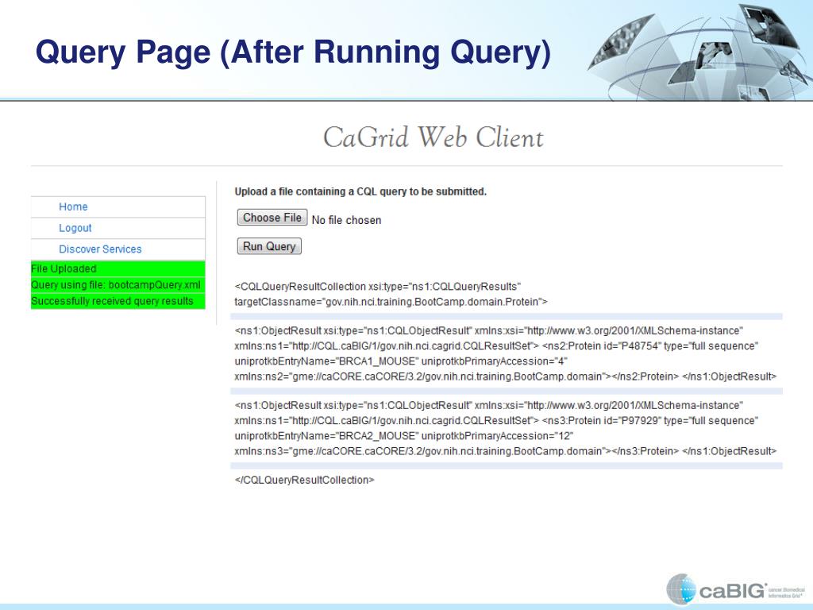Click 'Upload a file containing a CQL query' text
This screenshot has width=813, height=610.
[360, 191]
